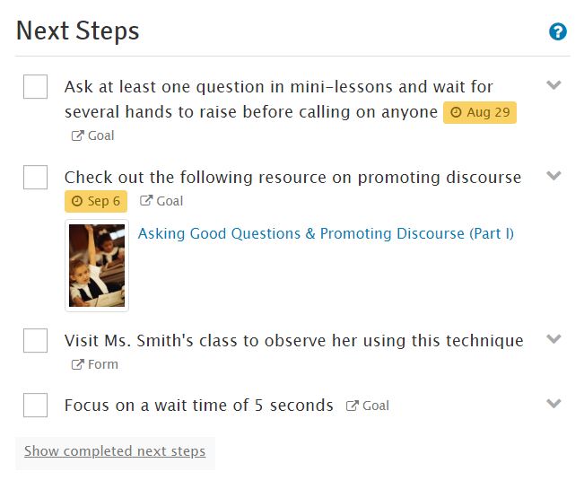Click Show completed next steps
Image resolution: width=584 pixels, height=489 pixels.
click(x=115, y=451)
